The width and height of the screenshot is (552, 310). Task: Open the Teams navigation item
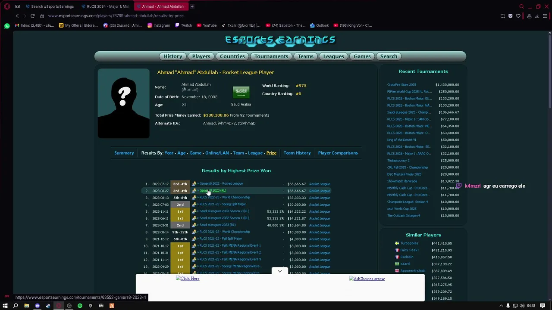click(306, 56)
